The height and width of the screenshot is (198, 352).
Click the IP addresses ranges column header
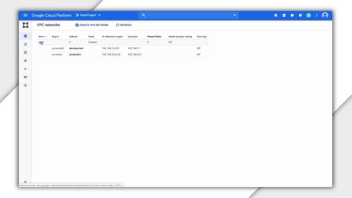(112, 37)
